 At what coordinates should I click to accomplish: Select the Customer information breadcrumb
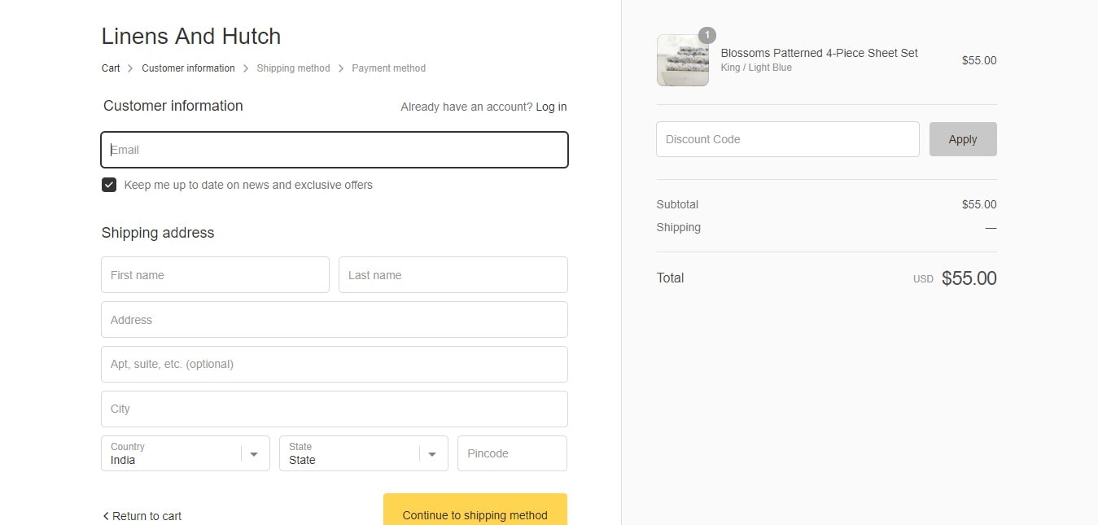pos(188,68)
